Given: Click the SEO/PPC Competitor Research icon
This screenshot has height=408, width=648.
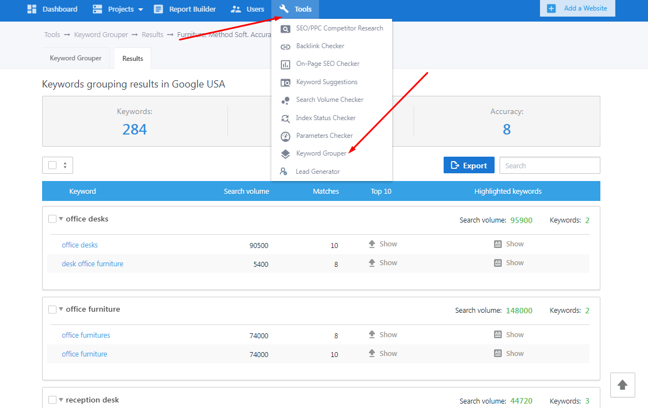Looking at the screenshot, I should click(285, 29).
